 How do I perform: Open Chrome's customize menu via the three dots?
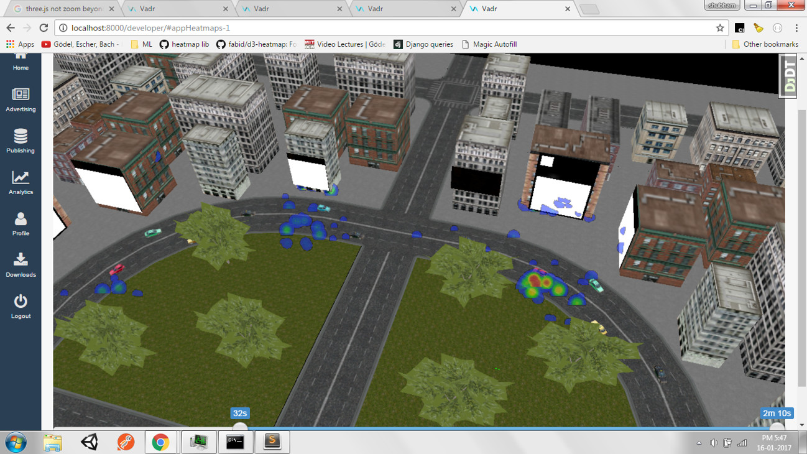coord(796,27)
